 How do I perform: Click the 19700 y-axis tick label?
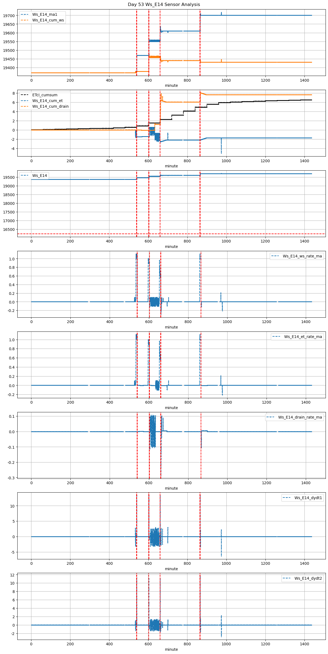(x=9, y=16)
